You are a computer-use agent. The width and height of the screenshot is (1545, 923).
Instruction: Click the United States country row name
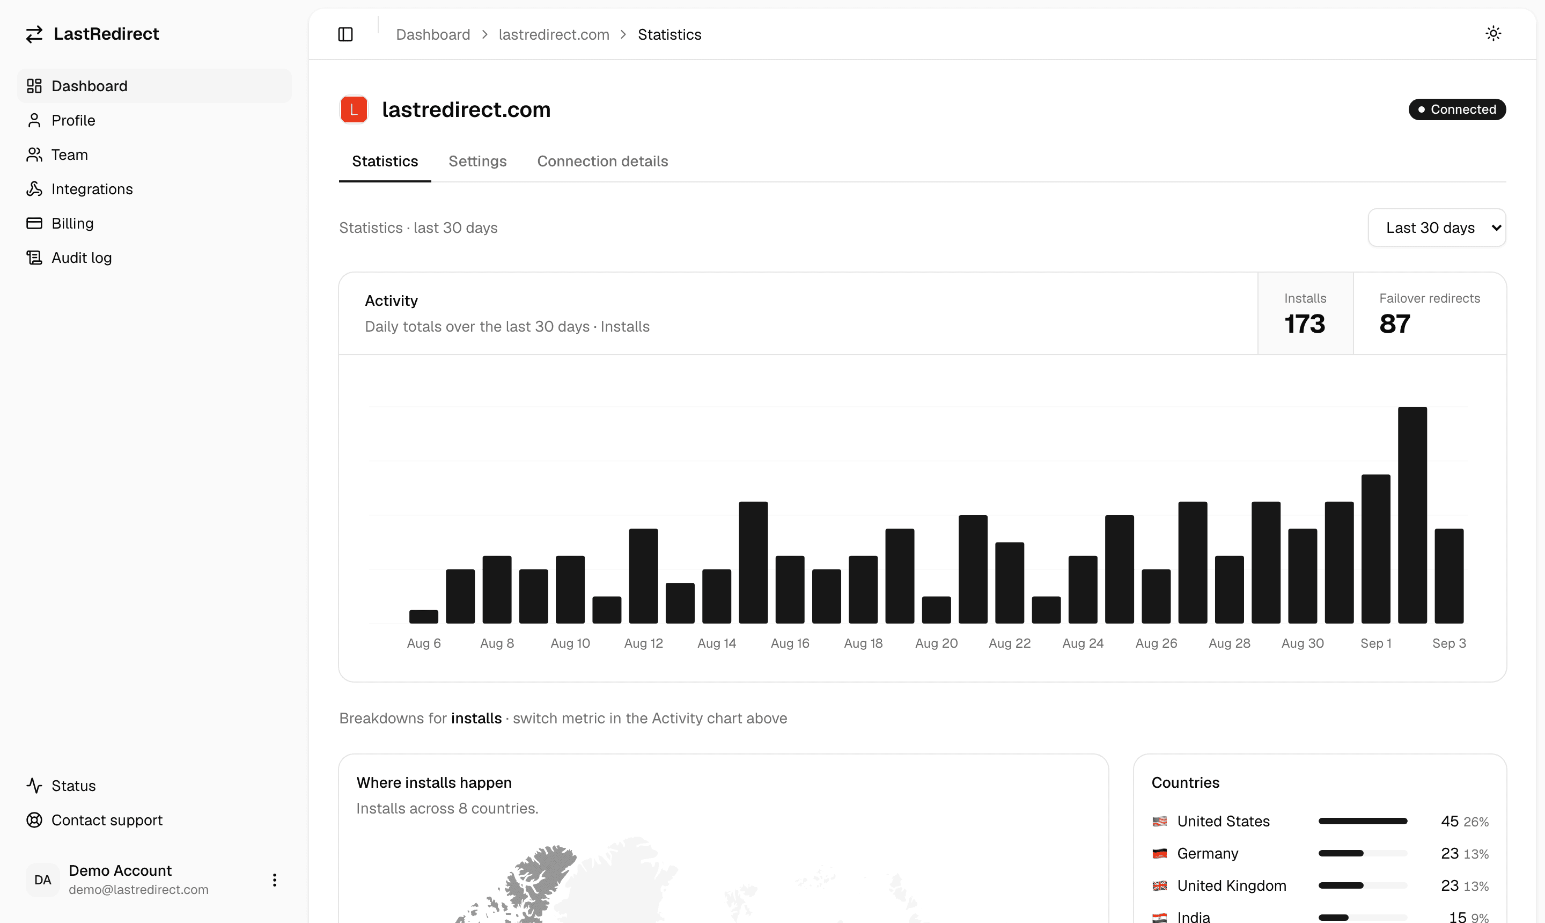point(1223,821)
